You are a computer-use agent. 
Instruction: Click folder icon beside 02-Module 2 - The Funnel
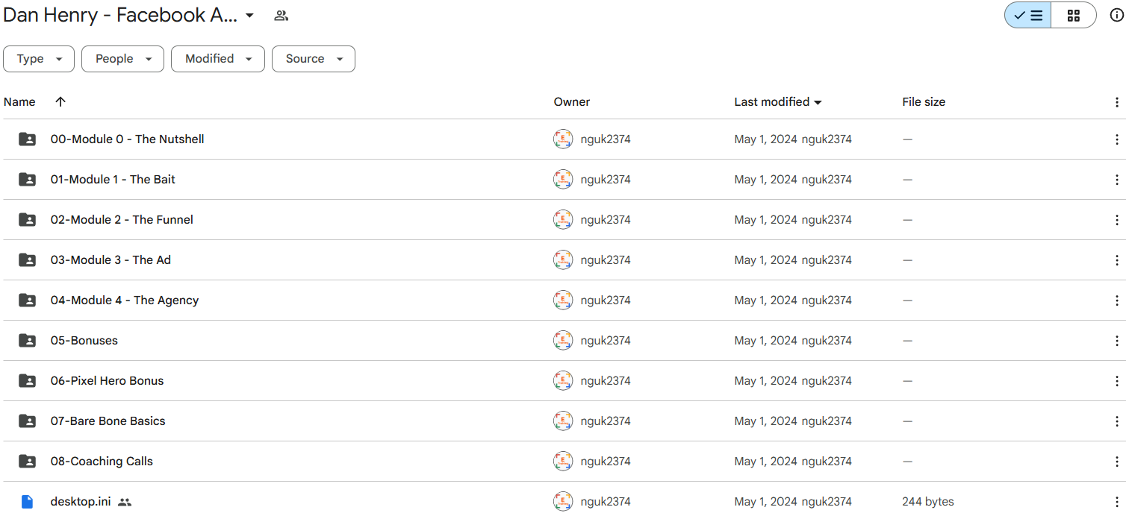(27, 220)
